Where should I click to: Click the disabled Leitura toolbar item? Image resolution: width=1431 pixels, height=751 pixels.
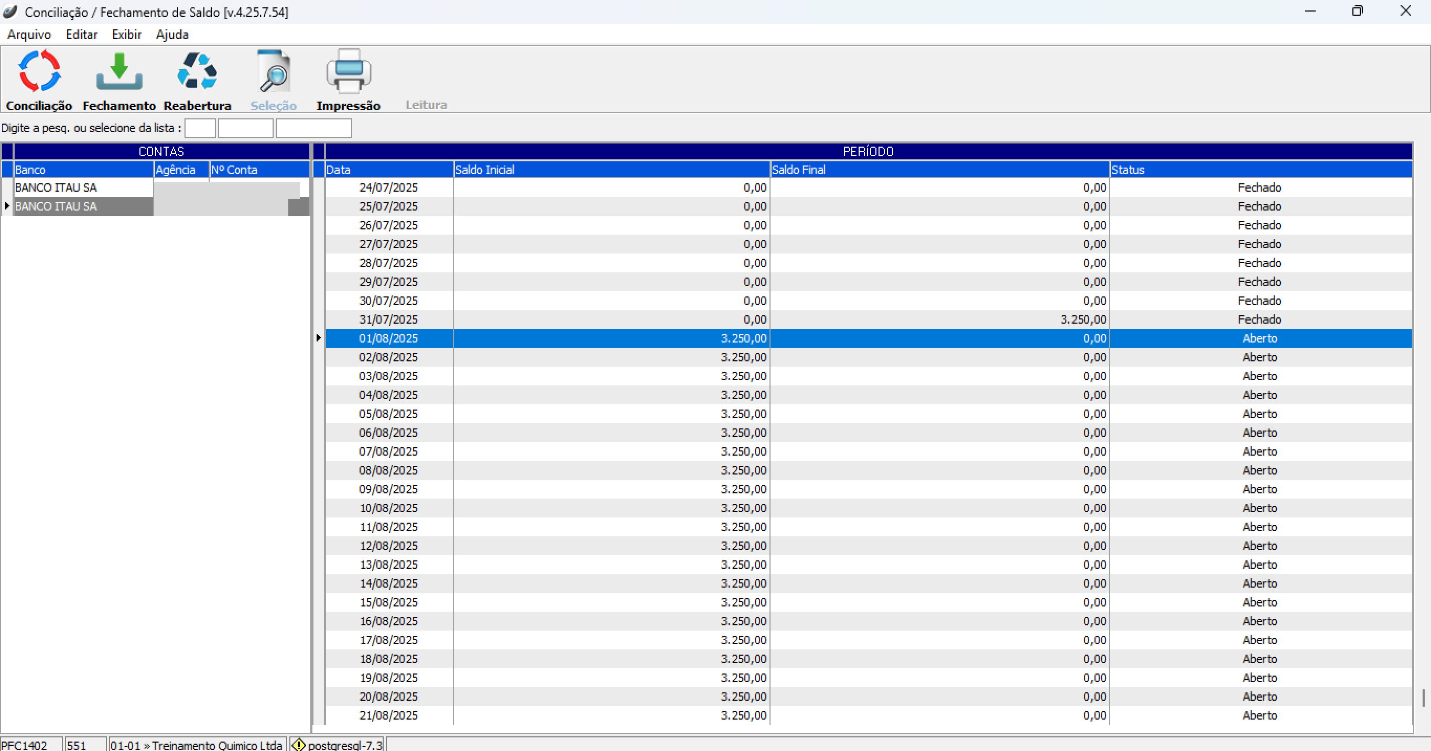pyautogui.click(x=426, y=104)
